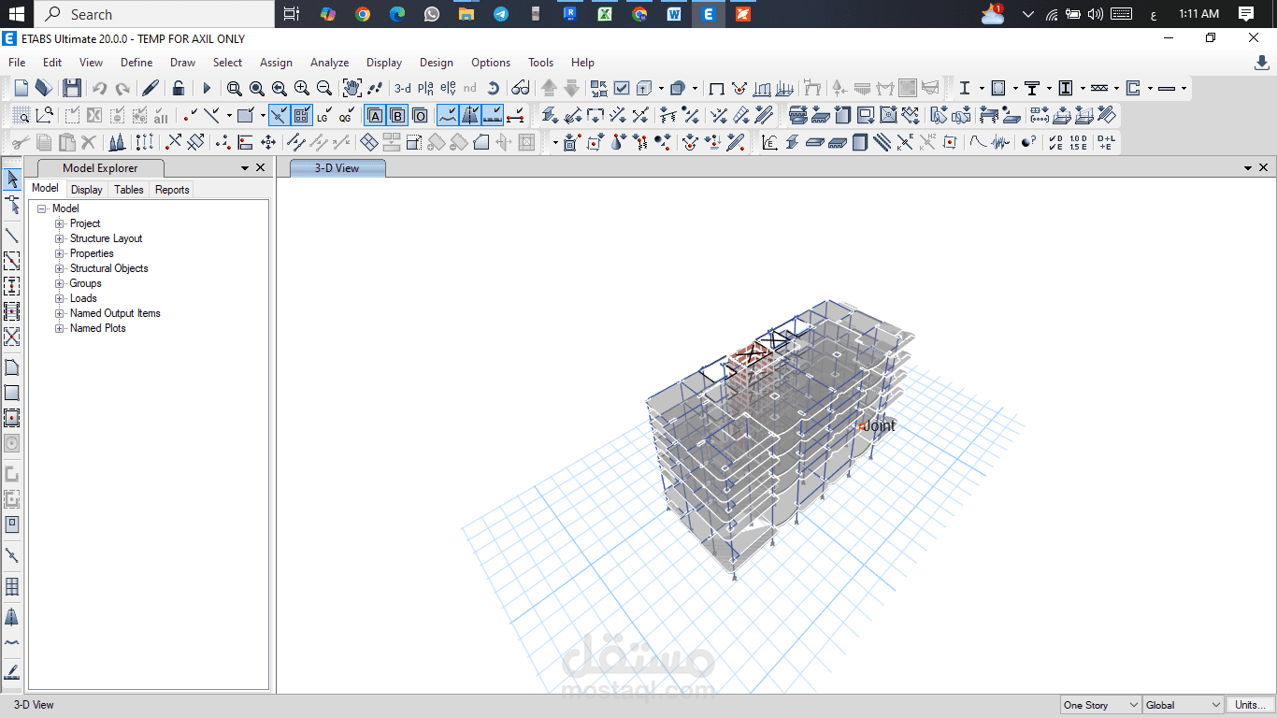Open the Global coordinate system dropdown
The width and height of the screenshot is (1277, 718).
coord(1183,705)
